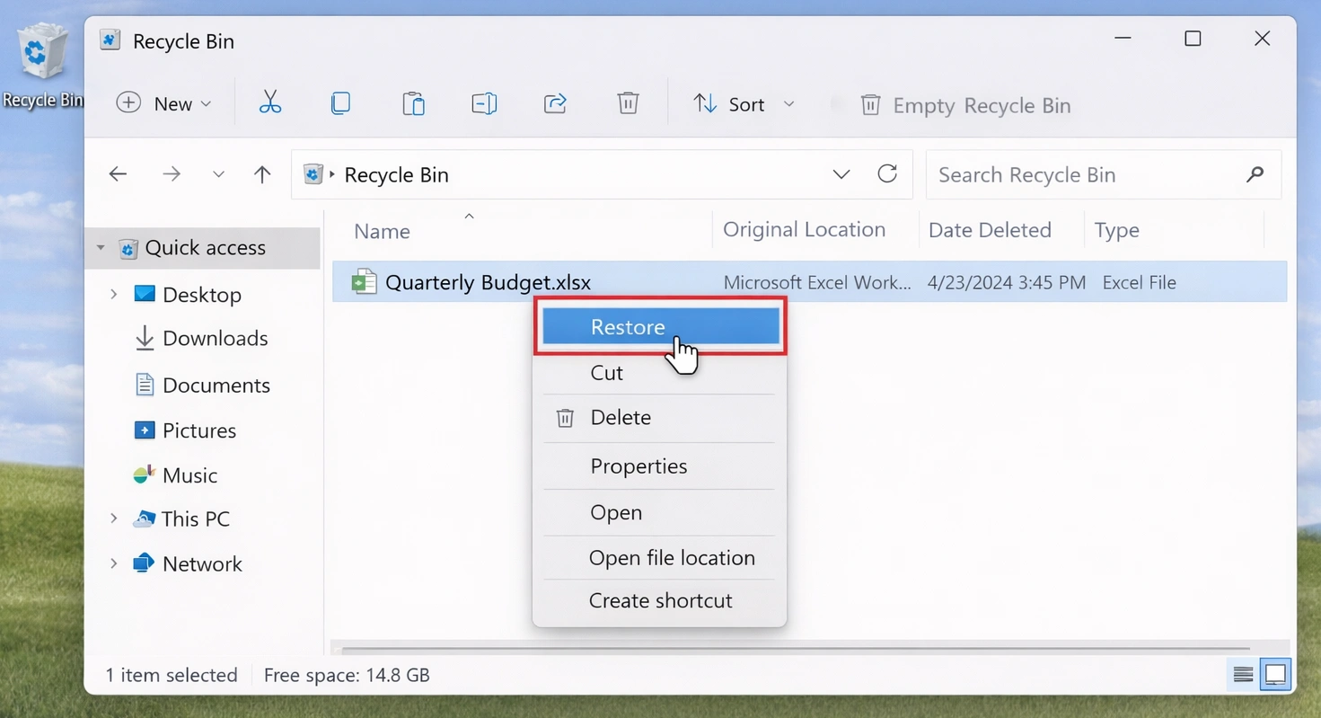Collapse the Quick access tree node
Viewport: 1321px width, 718px height.
tap(101, 247)
